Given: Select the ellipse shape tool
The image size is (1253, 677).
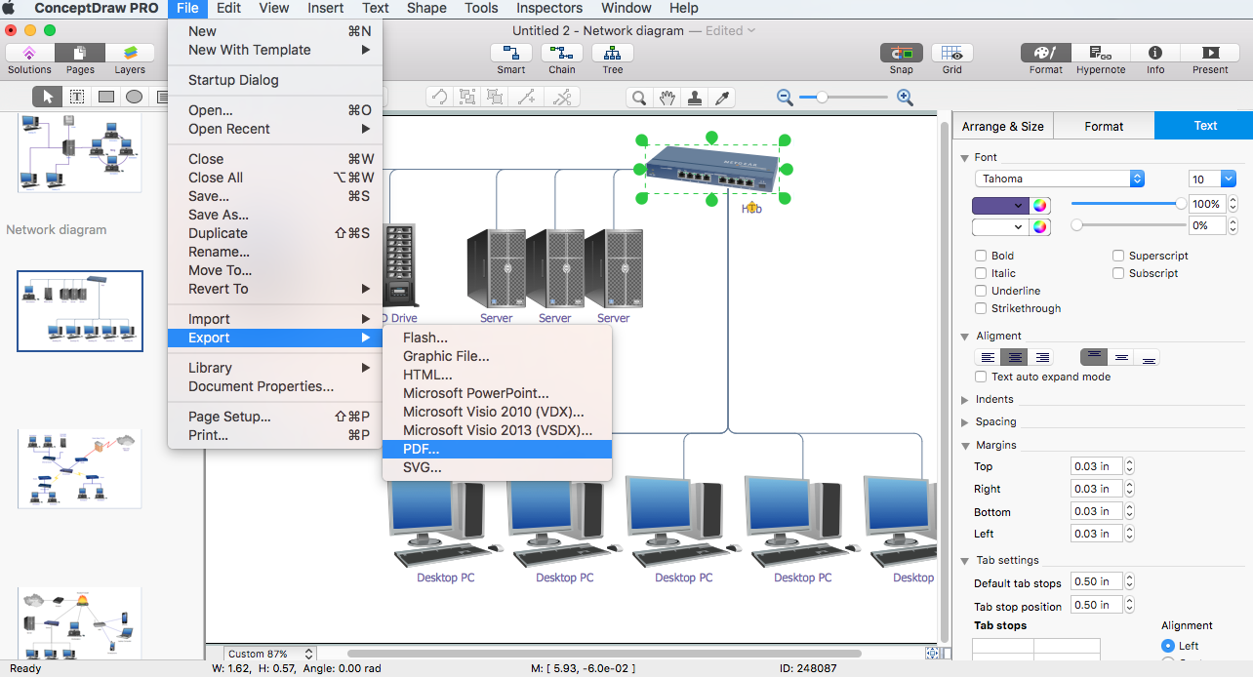Looking at the screenshot, I should pyautogui.click(x=135, y=97).
